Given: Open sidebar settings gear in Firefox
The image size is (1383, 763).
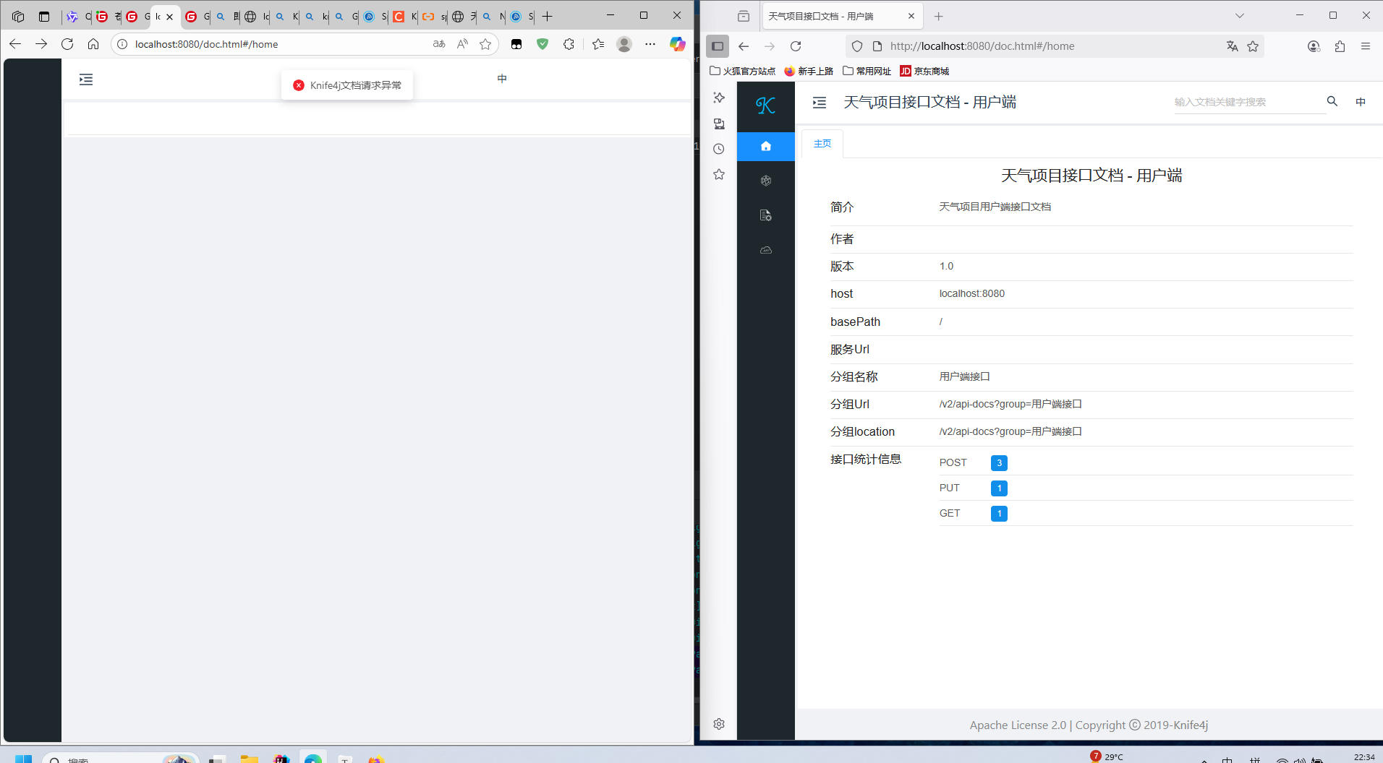Looking at the screenshot, I should tap(719, 724).
